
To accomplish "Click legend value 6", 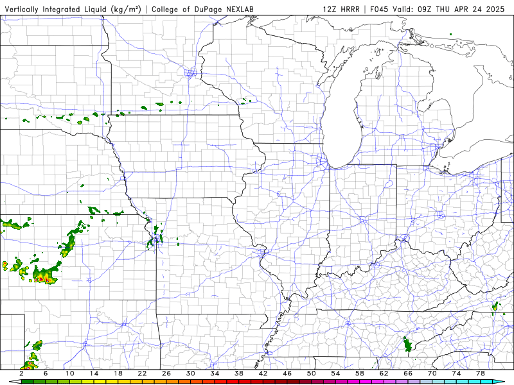I will pos(46,373).
